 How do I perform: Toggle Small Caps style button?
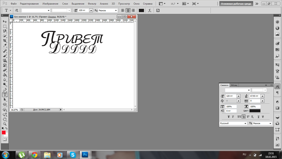[x=244, y=116]
